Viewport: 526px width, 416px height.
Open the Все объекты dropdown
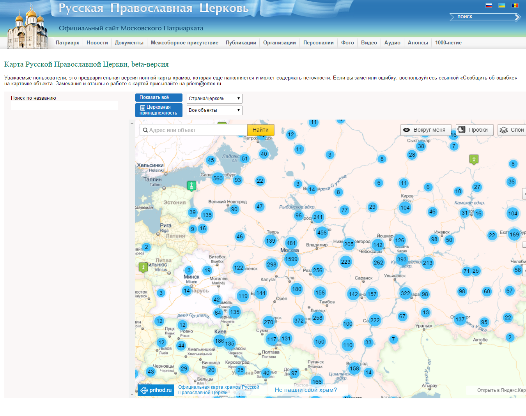pos(214,111)
